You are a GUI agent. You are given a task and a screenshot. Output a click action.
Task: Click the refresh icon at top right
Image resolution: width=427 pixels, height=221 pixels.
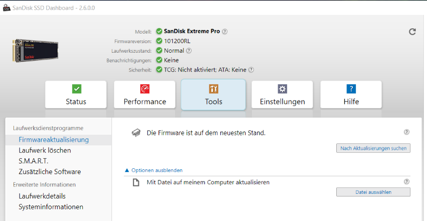point(412,32)
